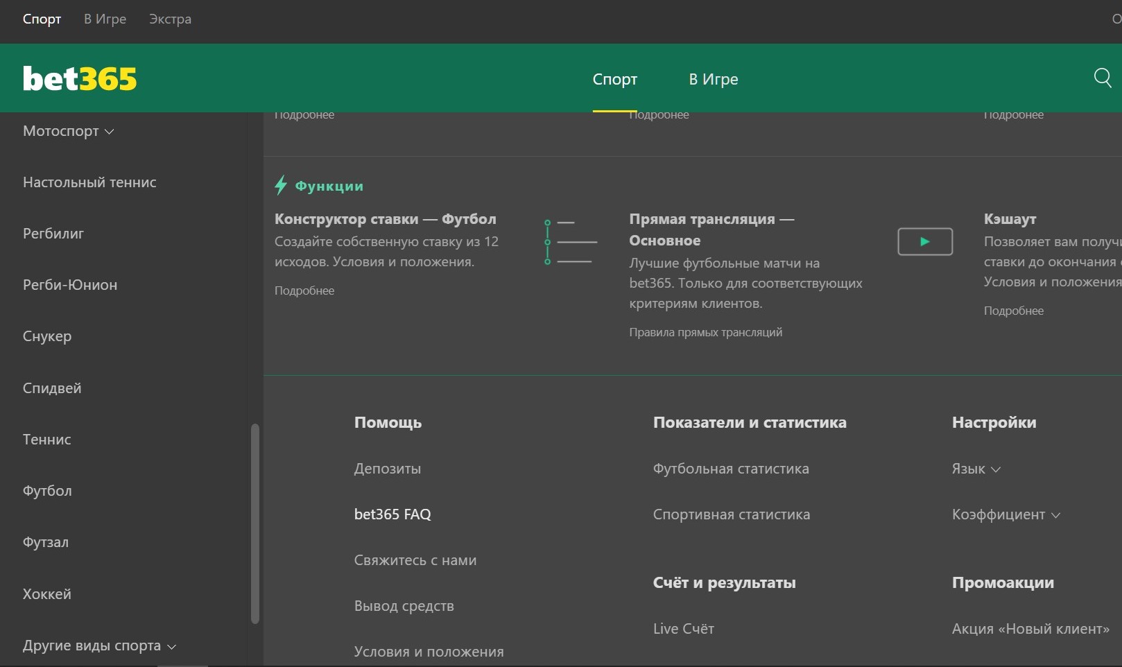Click the Счёт и результаты heading
The height and width of the screenshot is (667, 1122).
click(x=725, y=583)
